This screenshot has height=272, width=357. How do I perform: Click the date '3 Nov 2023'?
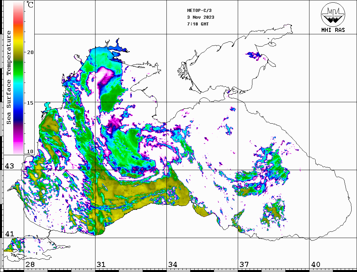point(201,17)
